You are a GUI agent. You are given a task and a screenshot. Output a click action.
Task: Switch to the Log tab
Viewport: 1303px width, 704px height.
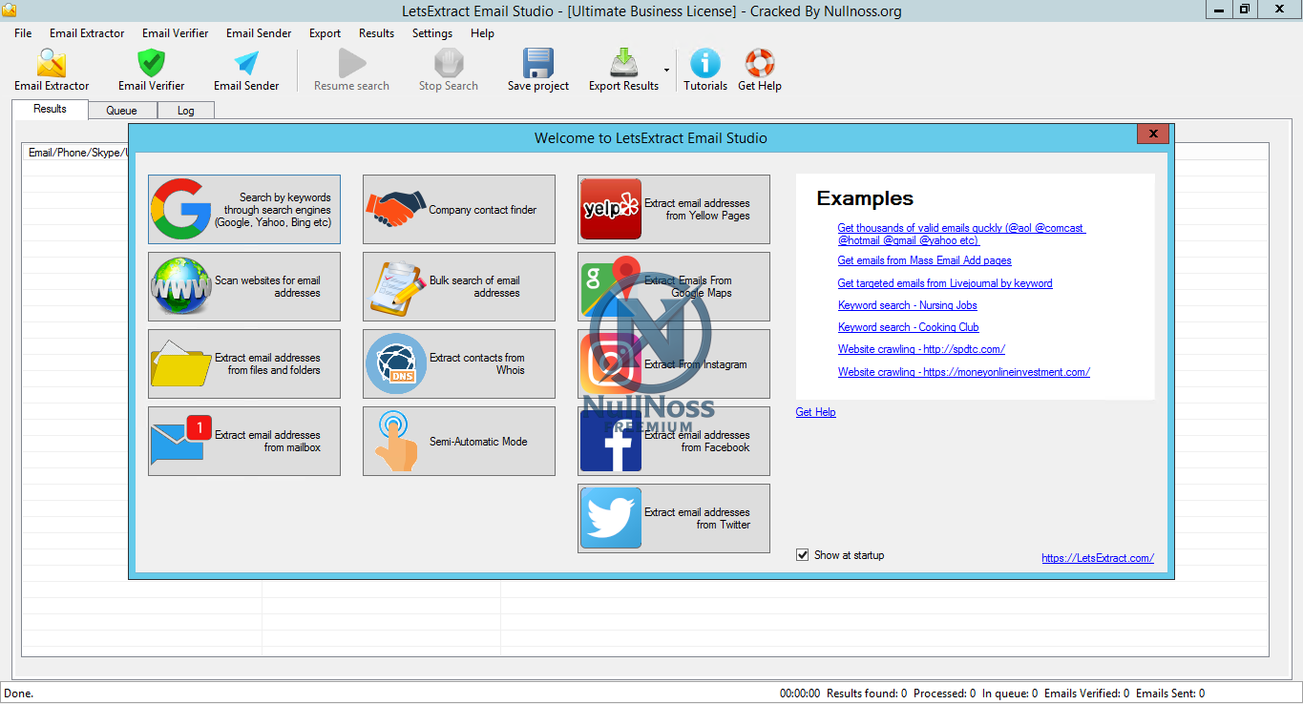(x=185, y=110)
